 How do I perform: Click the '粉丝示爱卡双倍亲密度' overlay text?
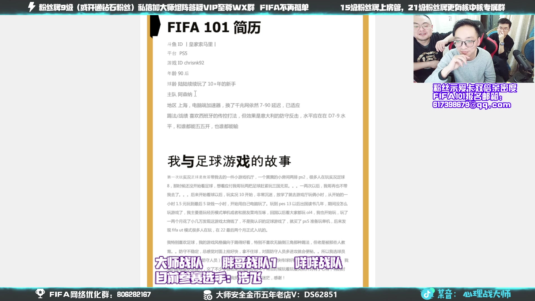tap(475, 88)
